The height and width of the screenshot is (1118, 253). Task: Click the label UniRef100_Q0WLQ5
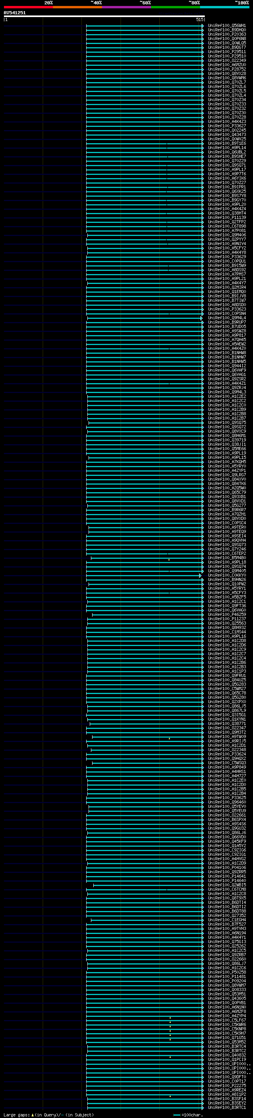coord(227,43)
